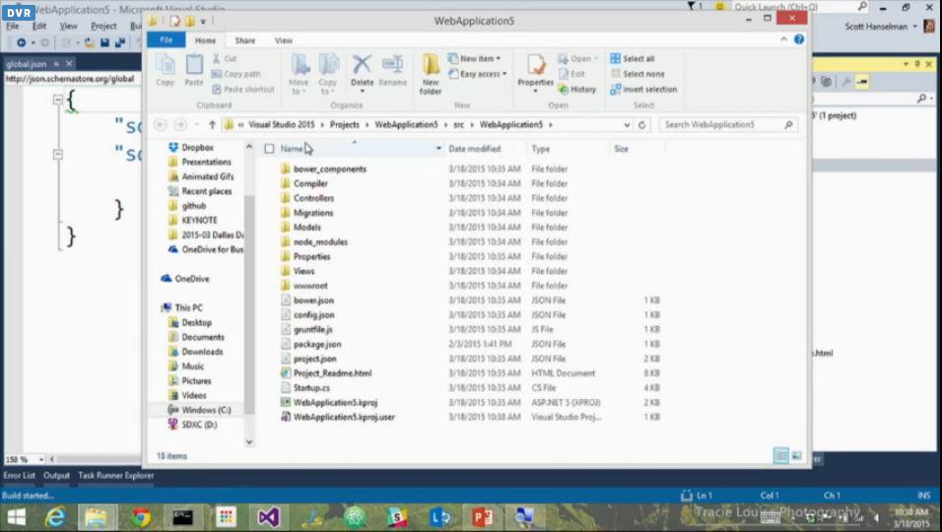Image resolution: width=942 pixels, height=532 pixels.
Task: Click the Visual Studio 2015 breadcrumb
Action: coord(281,125)
